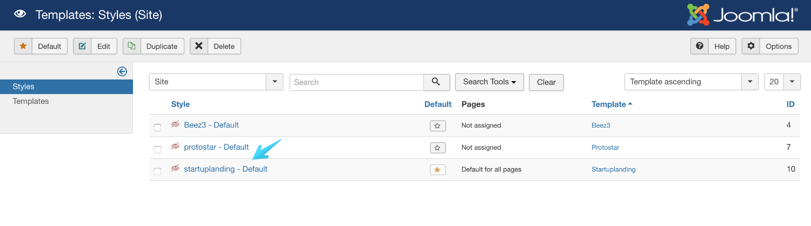This screenshot has height=226, width=811.
Task: Open the startuplanding - Default style link
Action: pos(225,169)
